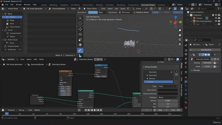
Task: Open the Texture properties tab
Action: (x=186, y=108)
